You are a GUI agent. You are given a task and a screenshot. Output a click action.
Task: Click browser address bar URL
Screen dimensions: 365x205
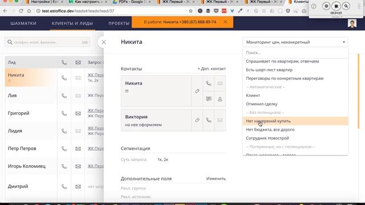[x=78, y=11]
